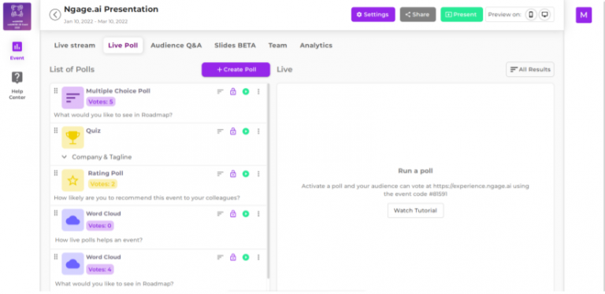Click the Multiple Choice Poll type icon
Screen dimensions: 605x294
pos(72,97)
